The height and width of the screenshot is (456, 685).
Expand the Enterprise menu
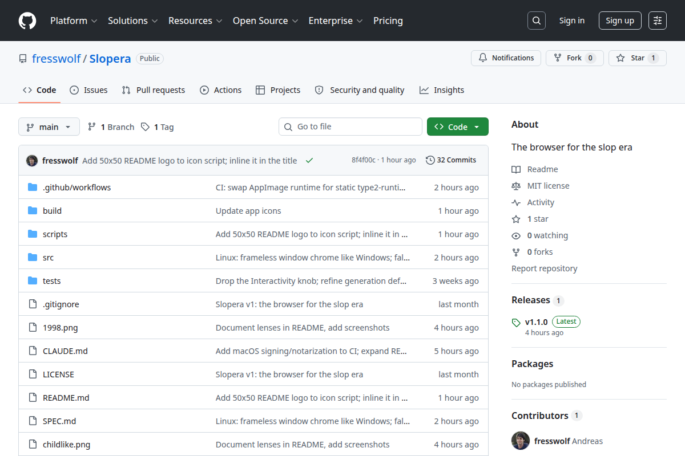tap(336, 21)
